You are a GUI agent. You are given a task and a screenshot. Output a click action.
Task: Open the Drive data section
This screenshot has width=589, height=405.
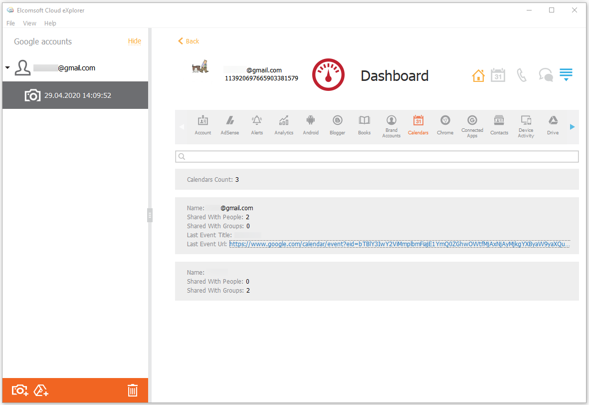click(553, 126)
